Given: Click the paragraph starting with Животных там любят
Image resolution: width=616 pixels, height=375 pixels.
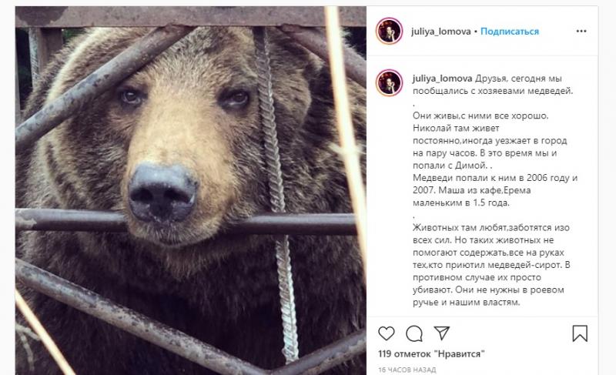Looking at the screenshot, I should [x=491, y=265].
